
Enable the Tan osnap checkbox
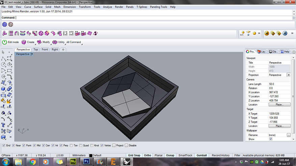(71, 145)
